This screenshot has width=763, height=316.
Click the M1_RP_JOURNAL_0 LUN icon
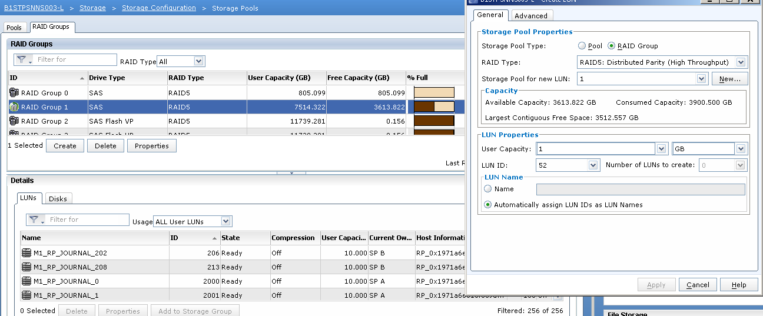pos(26,281)
